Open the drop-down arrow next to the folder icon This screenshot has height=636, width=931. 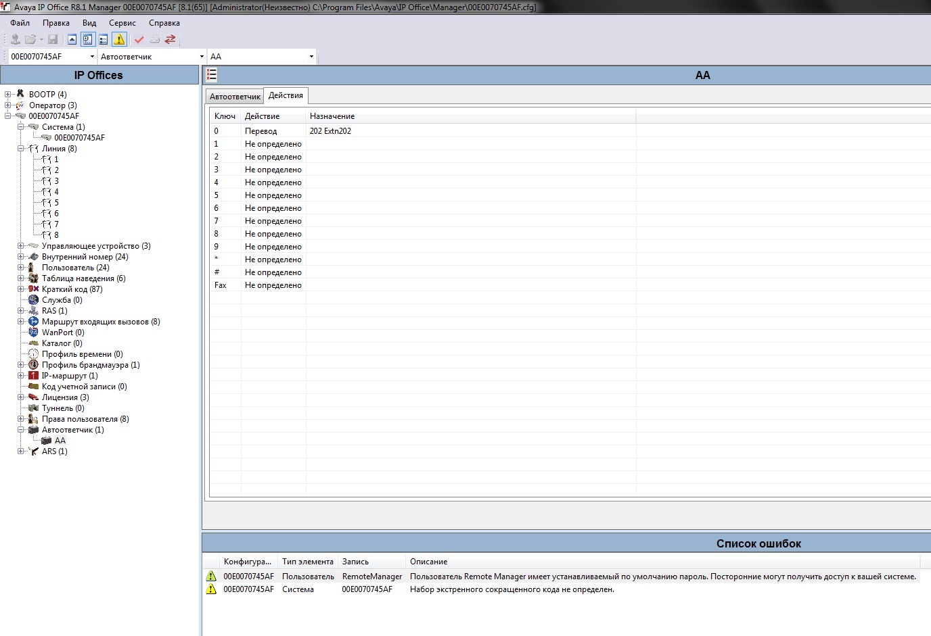point(41,39)
